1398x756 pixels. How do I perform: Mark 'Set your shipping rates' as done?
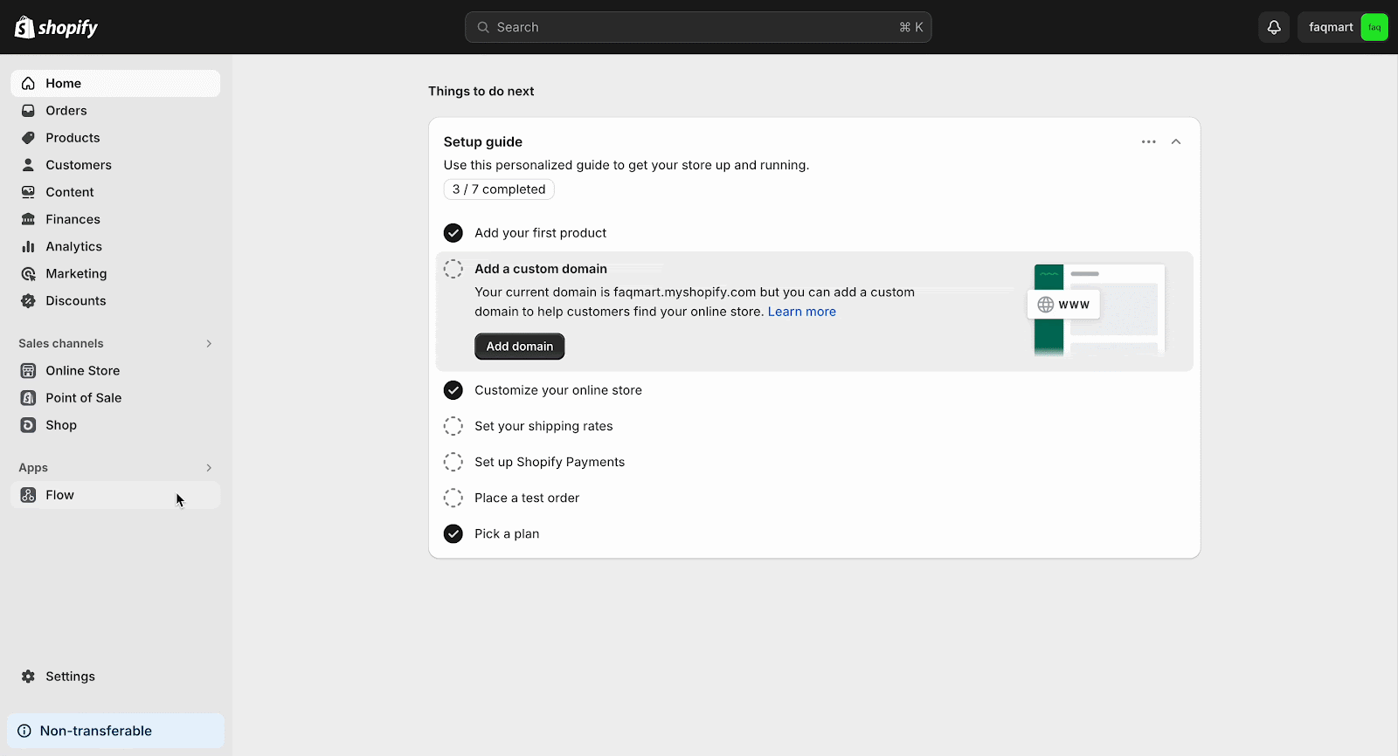click(453, 426)
